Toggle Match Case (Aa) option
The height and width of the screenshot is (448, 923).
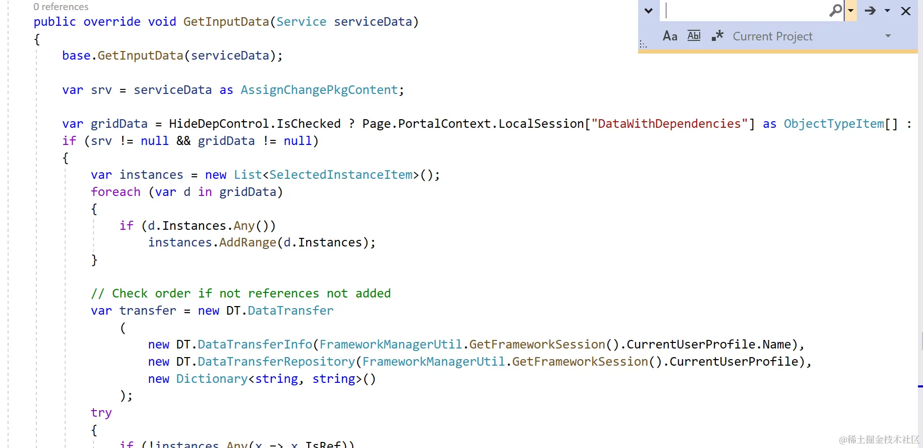(670, 36)
